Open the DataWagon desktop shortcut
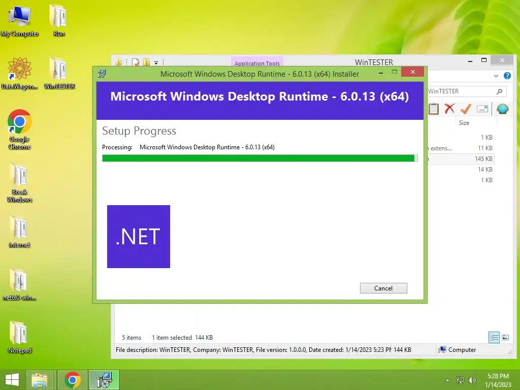This screenshot has height=390, width=520. pos(20,73)
